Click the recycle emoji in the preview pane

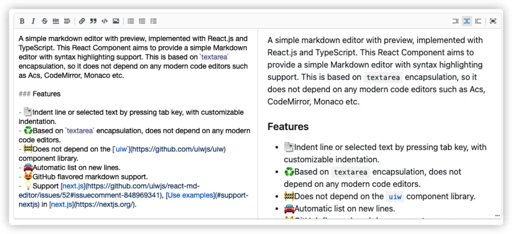pos(289,172)
